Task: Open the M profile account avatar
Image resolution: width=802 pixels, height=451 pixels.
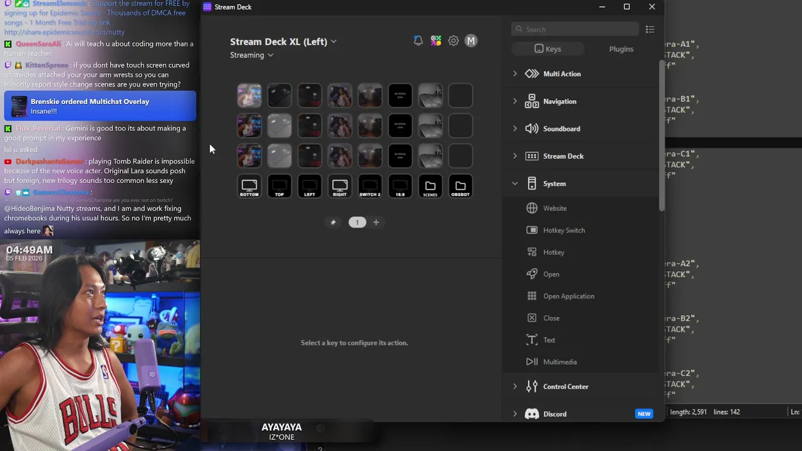Action: (x=471, y=41)
